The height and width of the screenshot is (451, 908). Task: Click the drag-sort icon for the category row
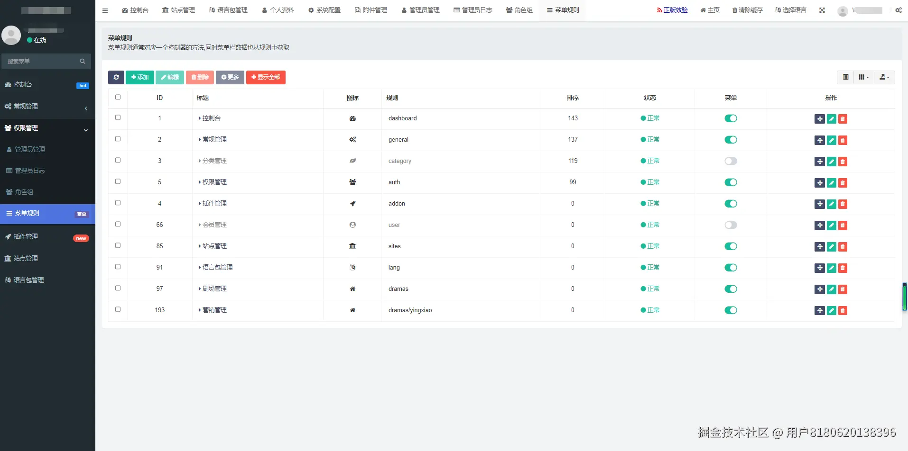(x=820, y=162)
